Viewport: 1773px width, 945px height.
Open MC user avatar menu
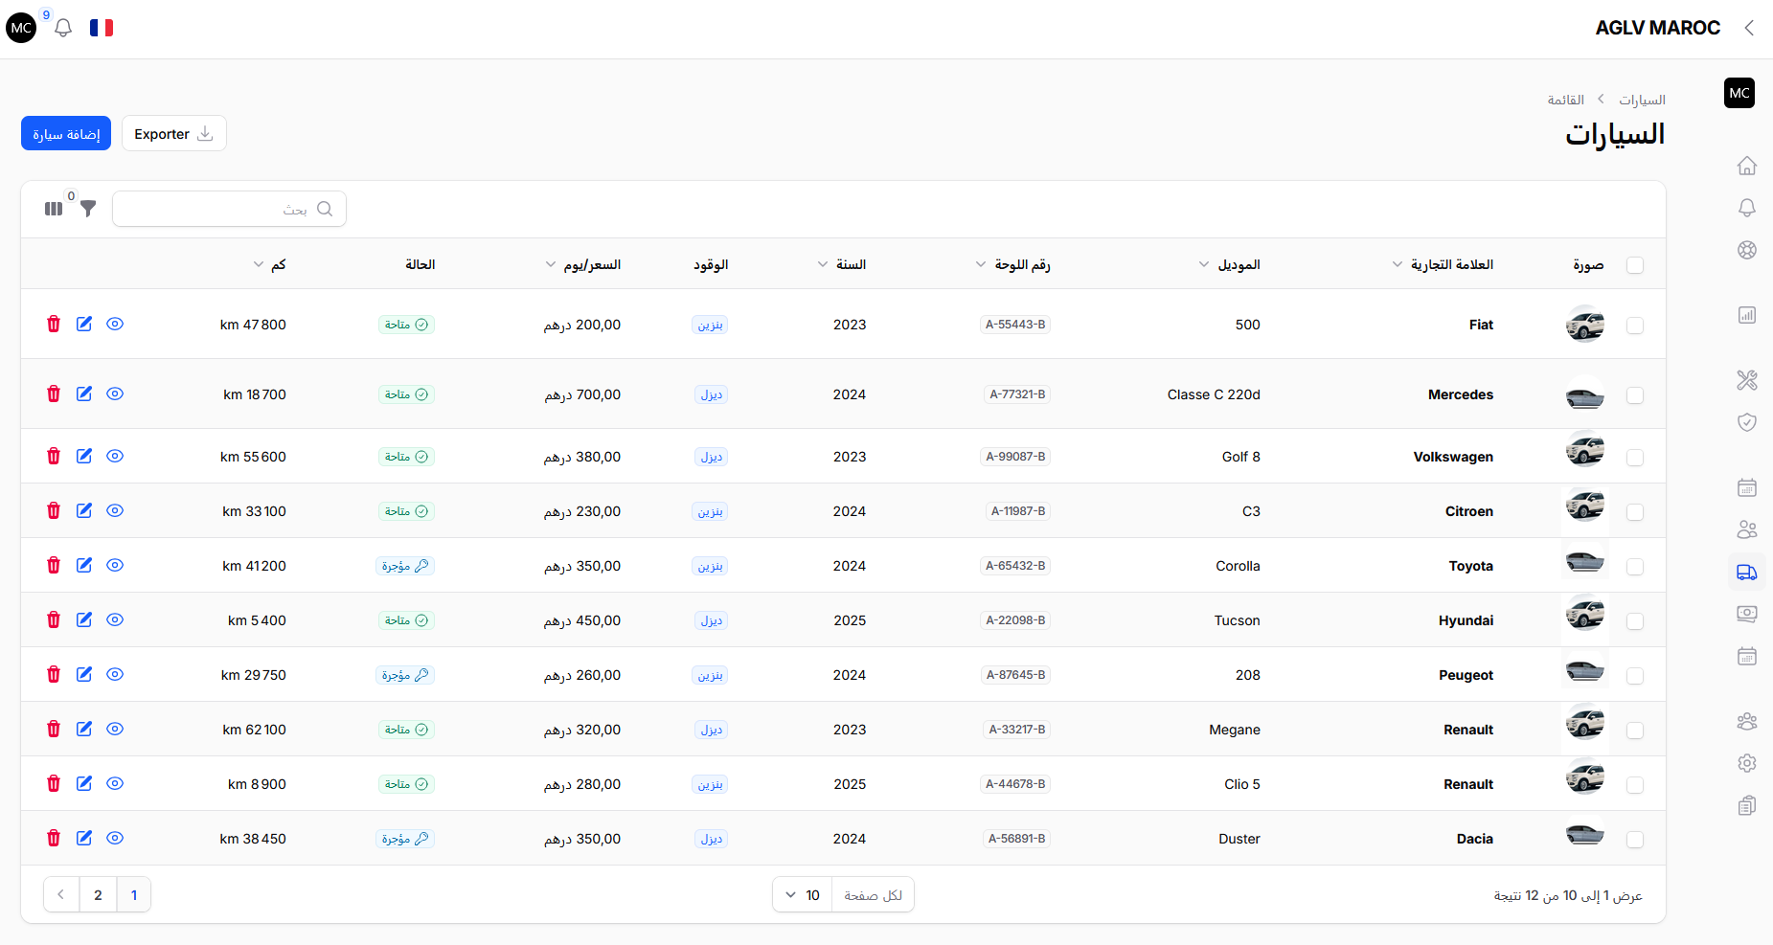click(21, 28)
